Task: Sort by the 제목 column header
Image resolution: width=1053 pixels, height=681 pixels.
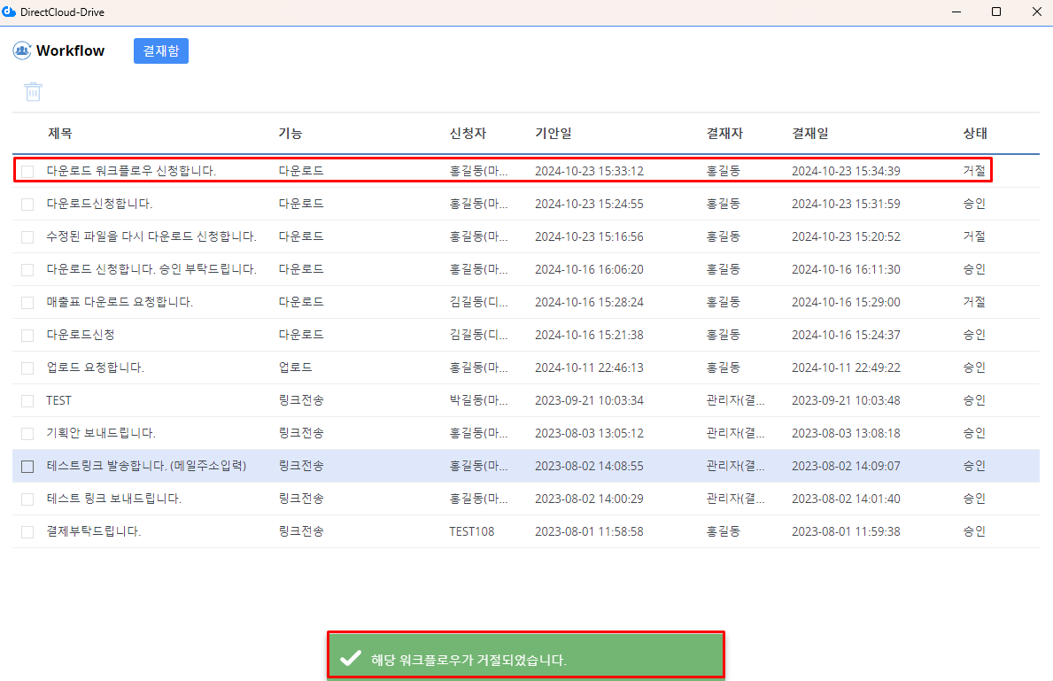Action: click(x=59, y=133)
